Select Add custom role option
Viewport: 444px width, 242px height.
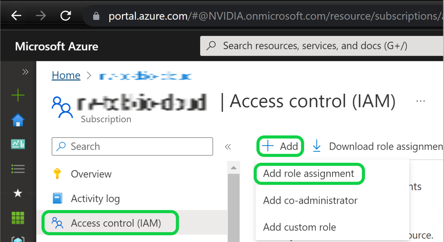(x=299, y=228)
